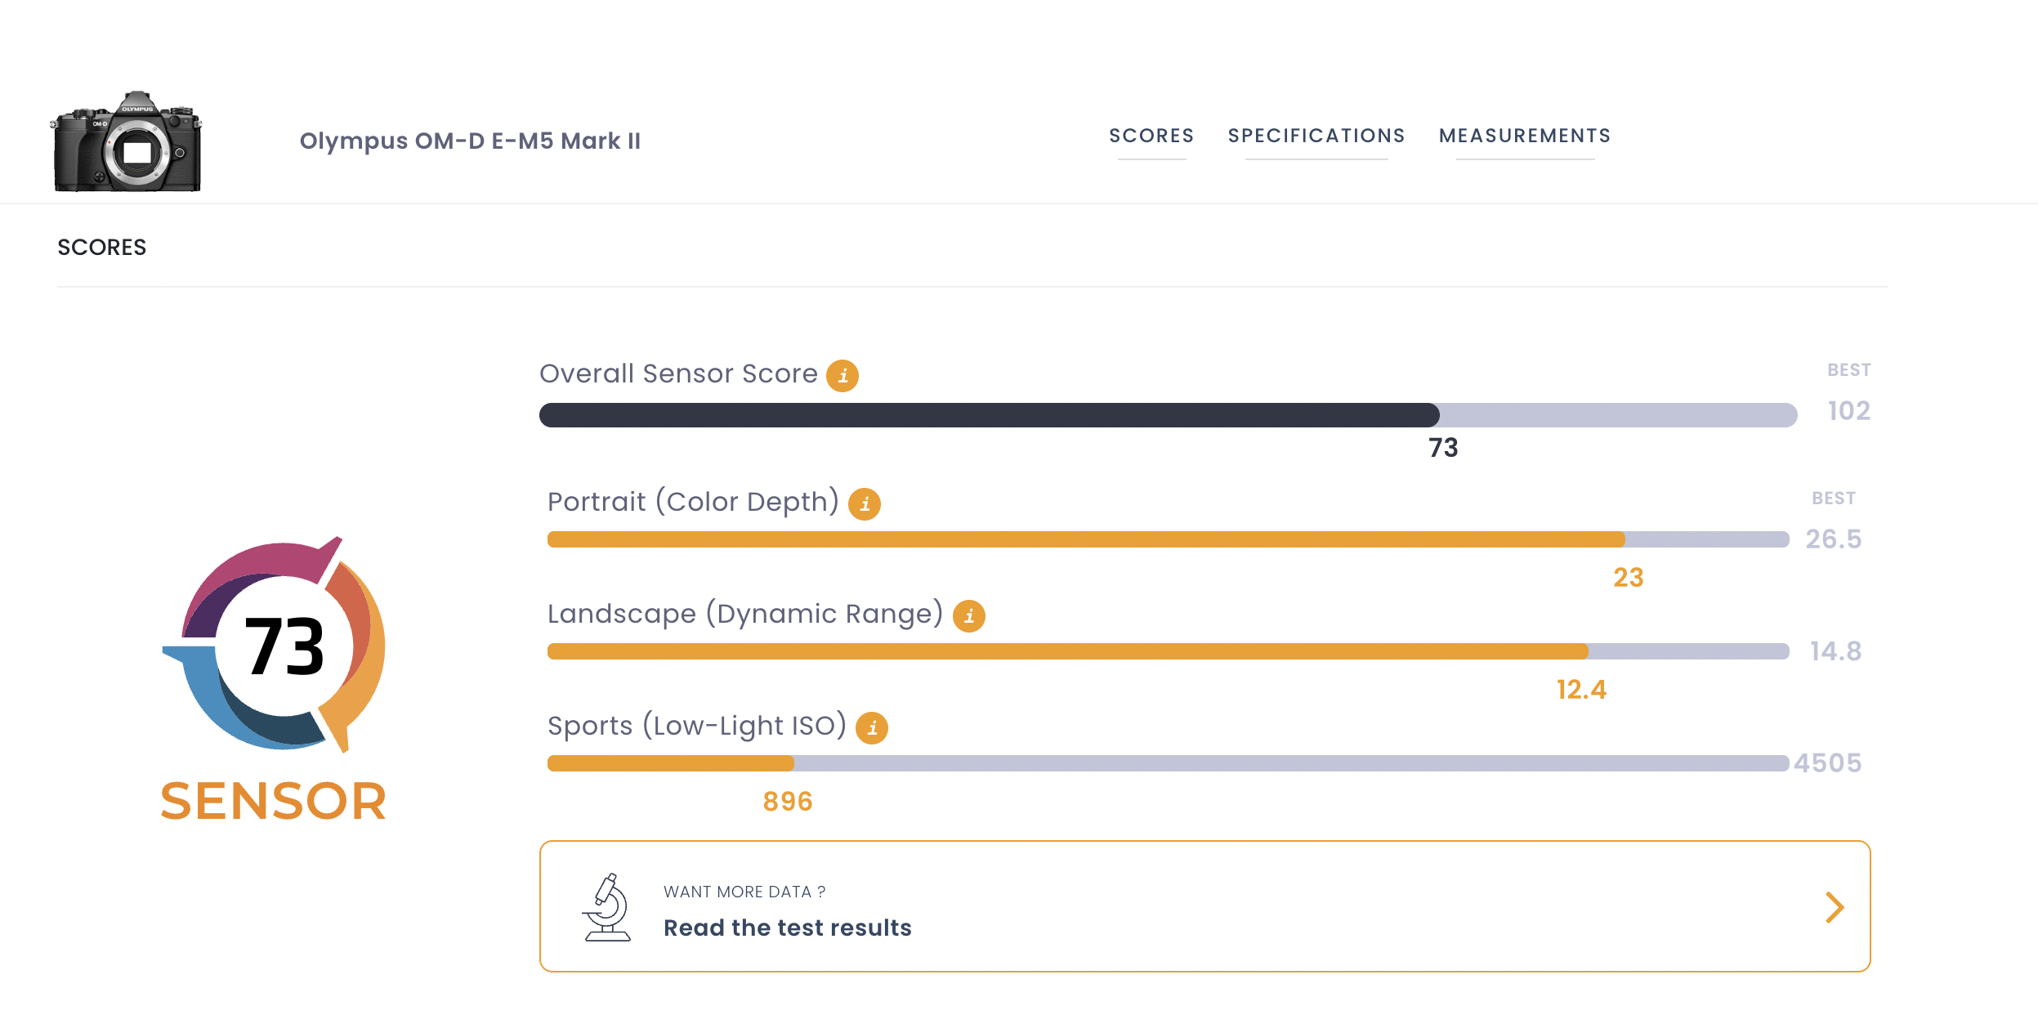Click the 'WANT MORE DATA ?' text
Screen dimensions: 2038x1015
coord(744,892)
